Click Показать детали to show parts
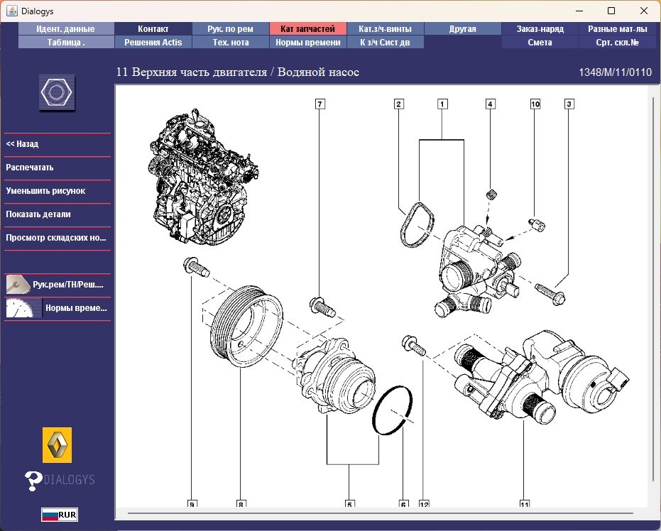Viewport: 661px width, 531px height. [x=38, y=214]
